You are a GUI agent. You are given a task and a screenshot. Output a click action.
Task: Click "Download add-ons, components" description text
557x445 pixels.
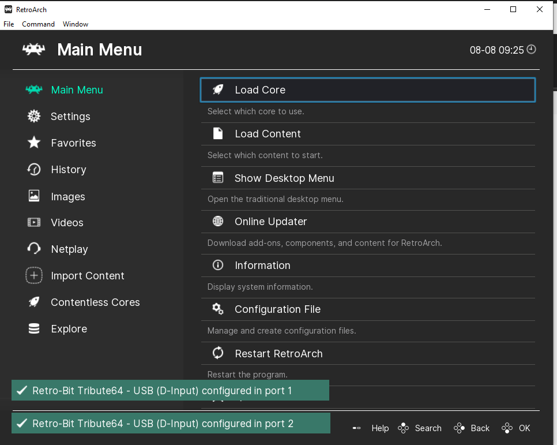tap(325, 243)
